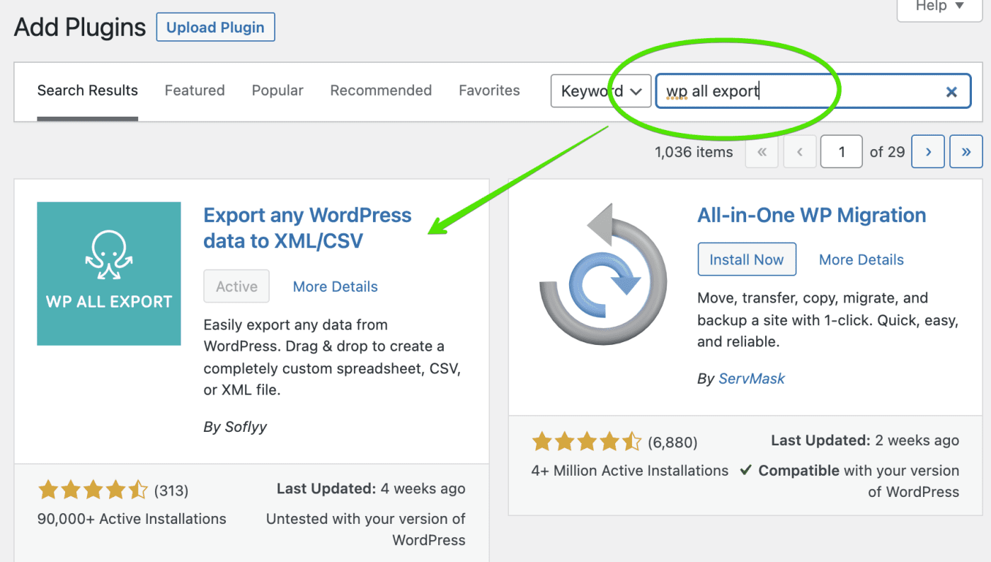This screenshot has height=562, width=991.
Task: Click the star rating for WP All Export
Action: (93, 490)
